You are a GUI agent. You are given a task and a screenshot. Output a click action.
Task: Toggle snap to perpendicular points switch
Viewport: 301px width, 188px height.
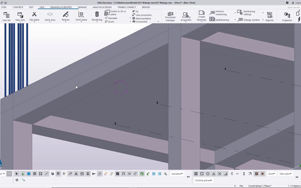tap(225, 174)
